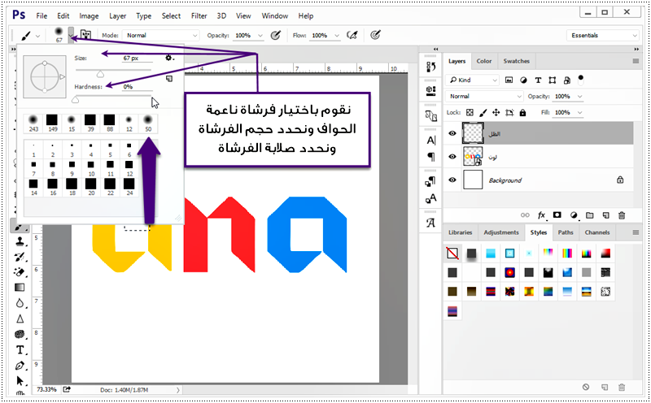Create new preset from this brush icon
The image size is (651, 403).
pyautogui.click(x=169, y=78)
